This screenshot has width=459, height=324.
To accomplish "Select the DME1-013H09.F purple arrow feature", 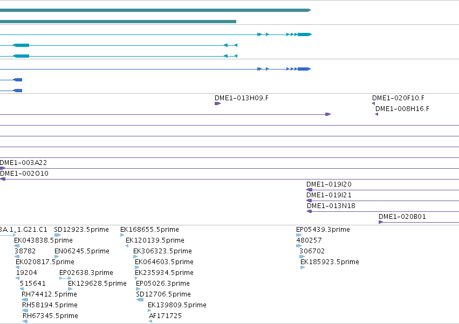I will point(217,104).
